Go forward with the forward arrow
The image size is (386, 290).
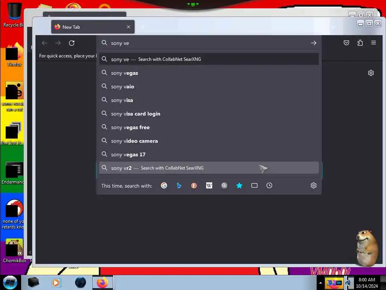tap(58, 43)
